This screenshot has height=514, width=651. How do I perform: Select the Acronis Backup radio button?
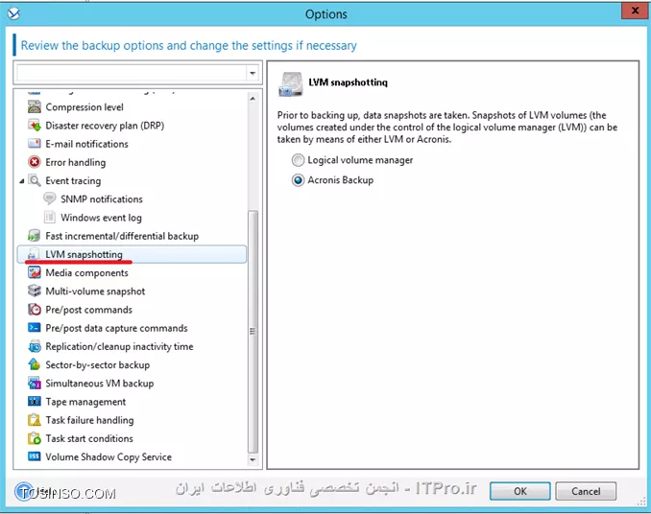298,180
